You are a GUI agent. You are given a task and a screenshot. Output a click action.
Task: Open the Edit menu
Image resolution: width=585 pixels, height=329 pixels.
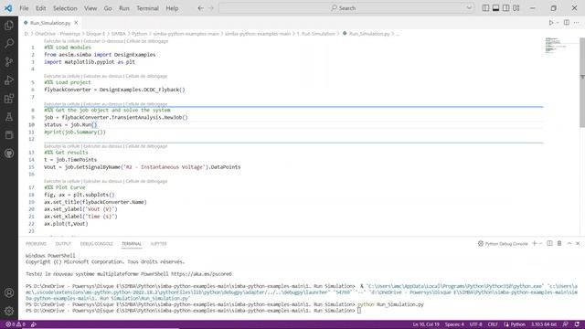coord(40,8)
